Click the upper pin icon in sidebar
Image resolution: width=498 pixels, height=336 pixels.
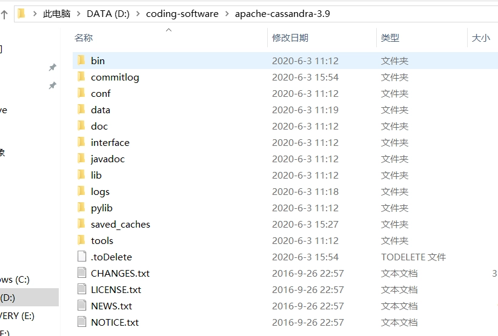(52, 67)
